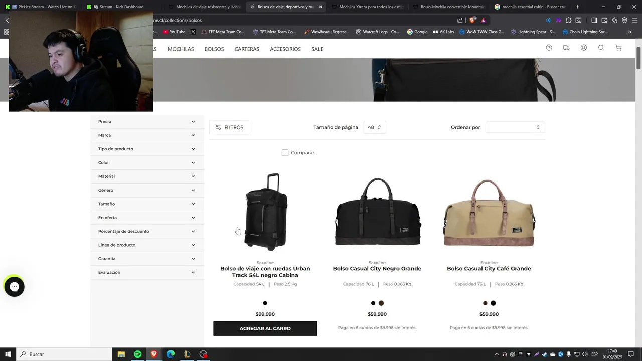This screenshot has width=642, height=361.
Task: Click the Brave Rewards triangle icon
Action: point(483,20)
